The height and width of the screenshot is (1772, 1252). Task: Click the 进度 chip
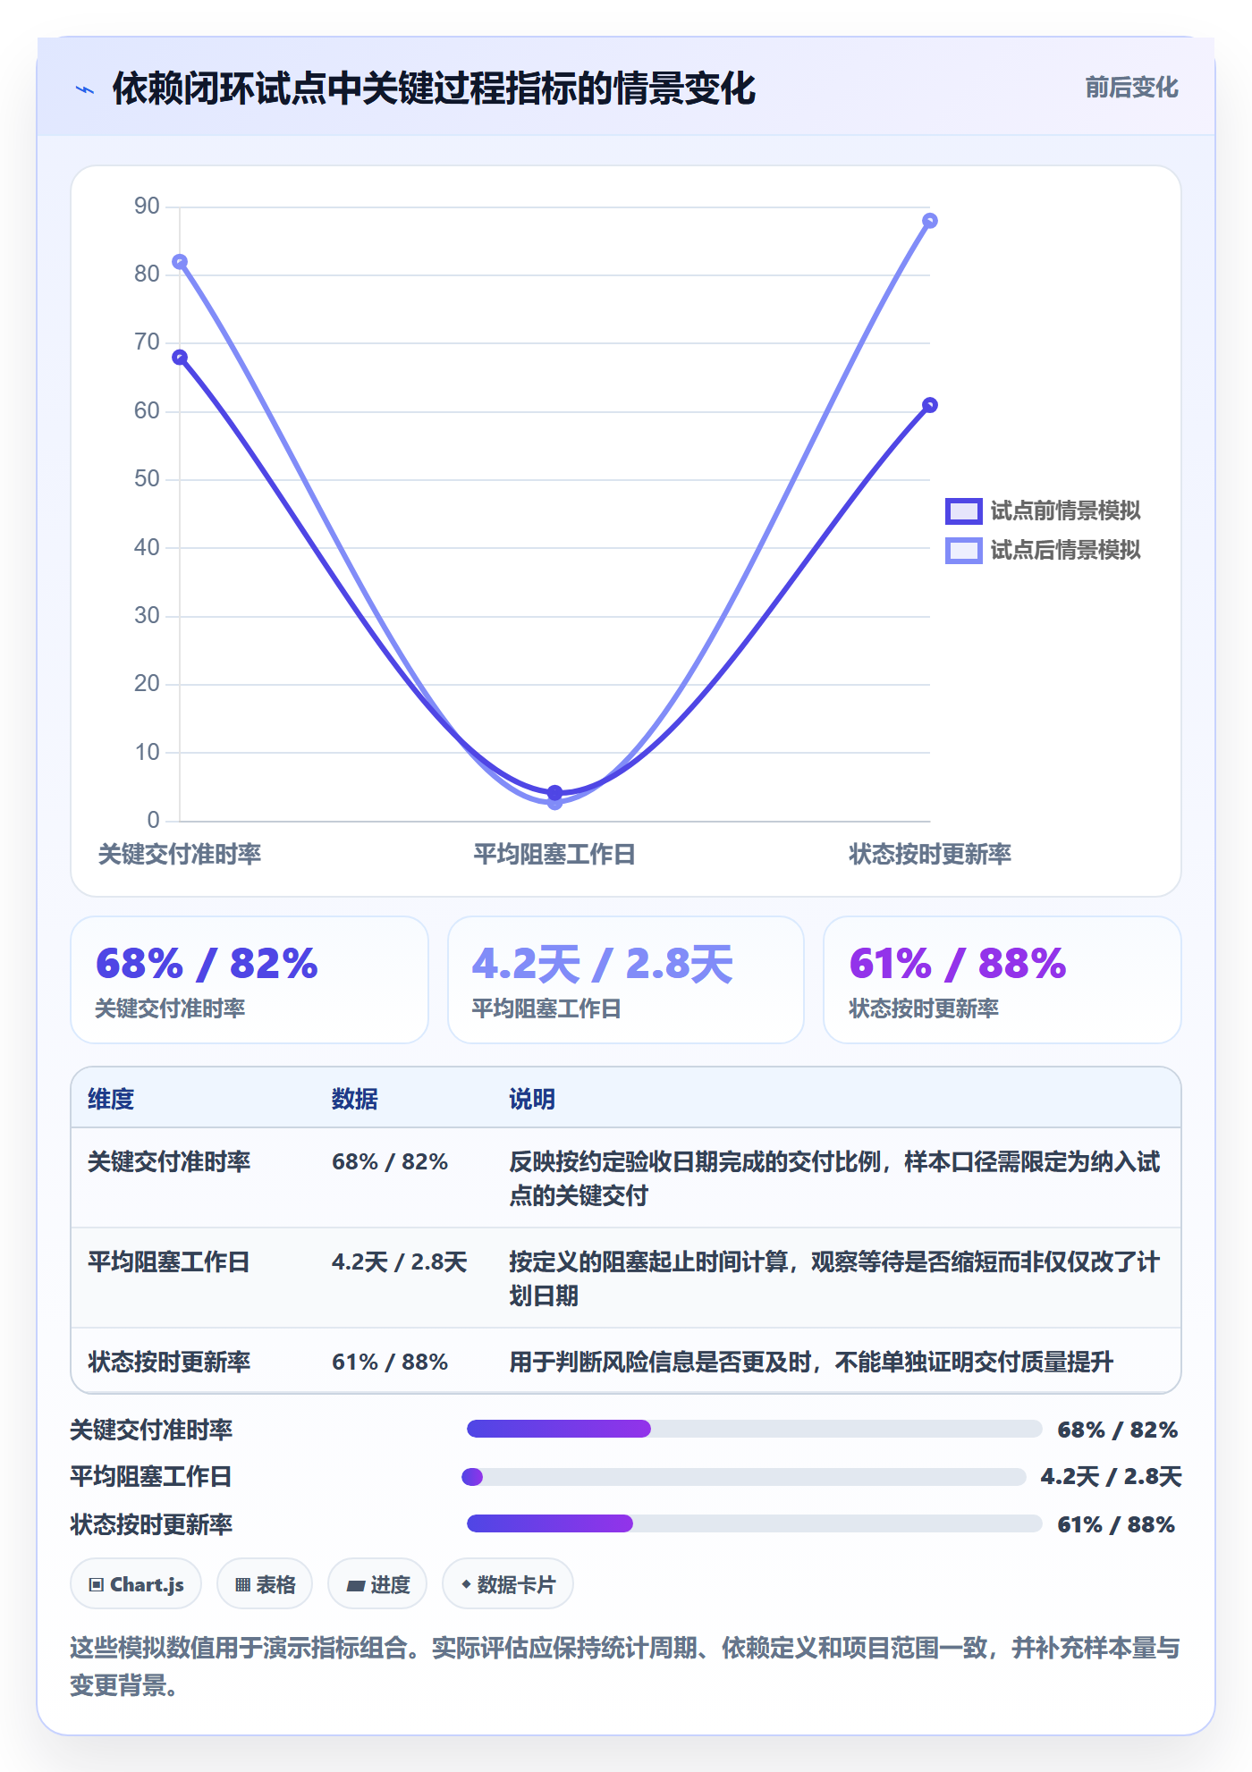pos(377,1584)
